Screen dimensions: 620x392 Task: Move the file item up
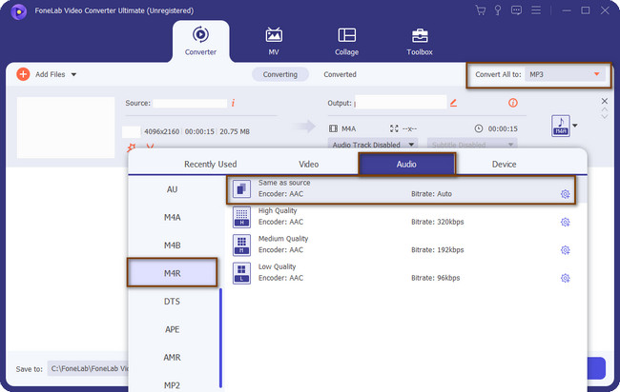pos(604,109)
